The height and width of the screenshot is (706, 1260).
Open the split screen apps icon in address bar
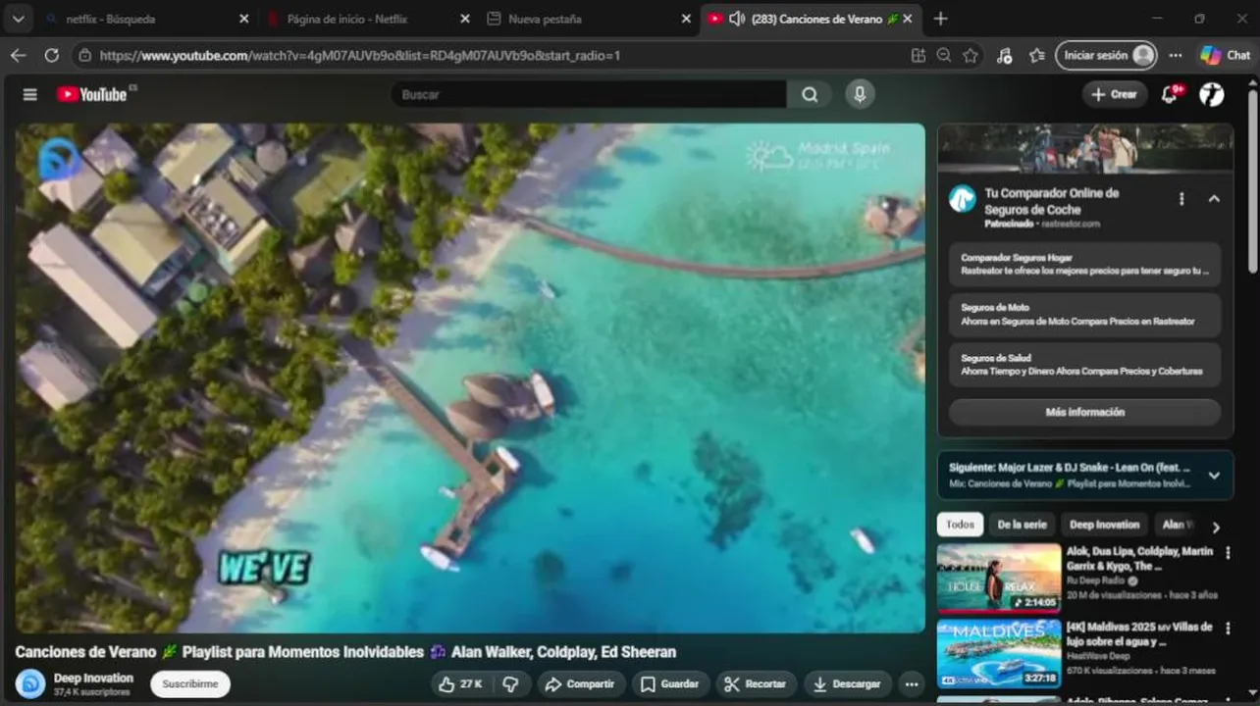point(918,56)
